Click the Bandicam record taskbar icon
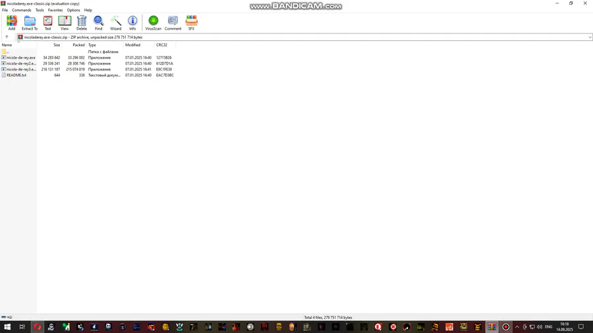 pyautogui.click(x=505, y=327)
